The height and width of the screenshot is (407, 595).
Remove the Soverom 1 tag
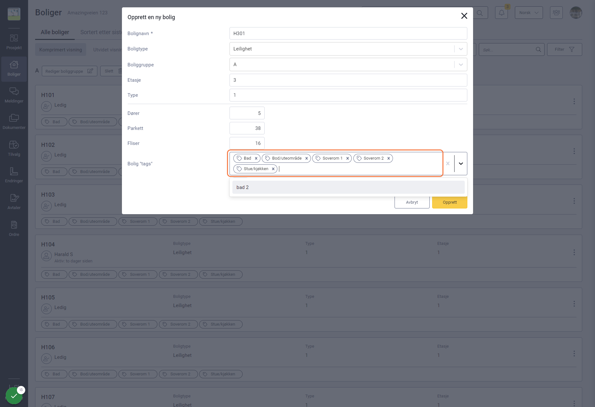(x=348, y=158)
